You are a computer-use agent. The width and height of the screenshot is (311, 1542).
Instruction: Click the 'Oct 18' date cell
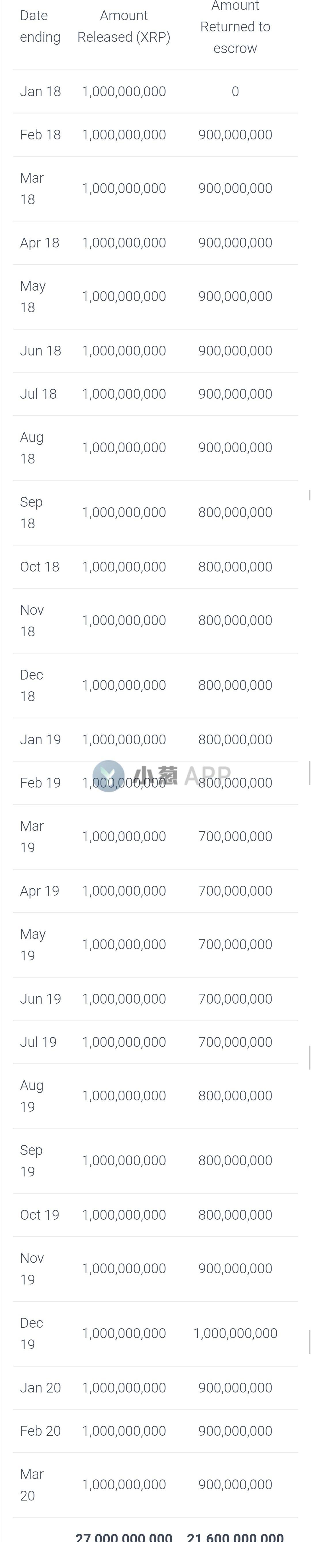tap(39, 566)
